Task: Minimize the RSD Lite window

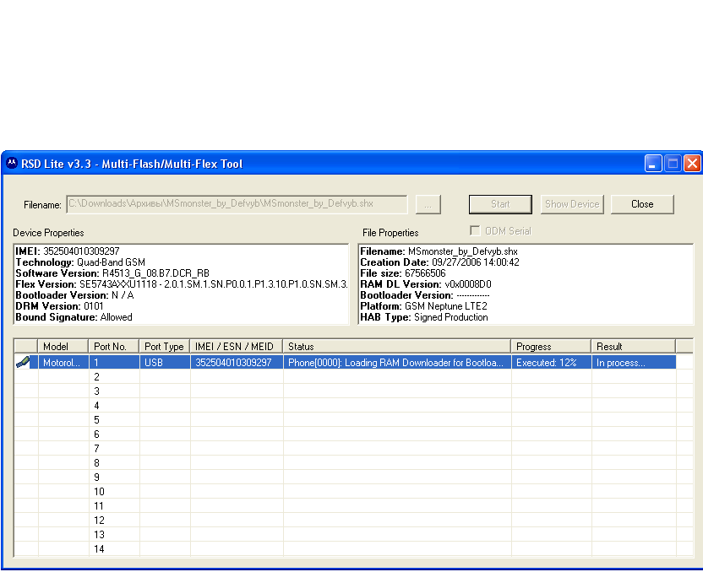Action: (653, 164)
